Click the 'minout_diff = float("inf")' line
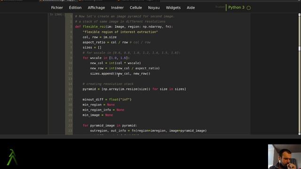The height and width of the screenshot is (169, 301). [x=107, y=100]
